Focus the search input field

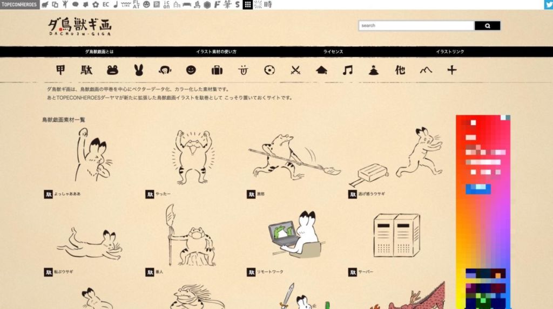click(x=416, y=26)
